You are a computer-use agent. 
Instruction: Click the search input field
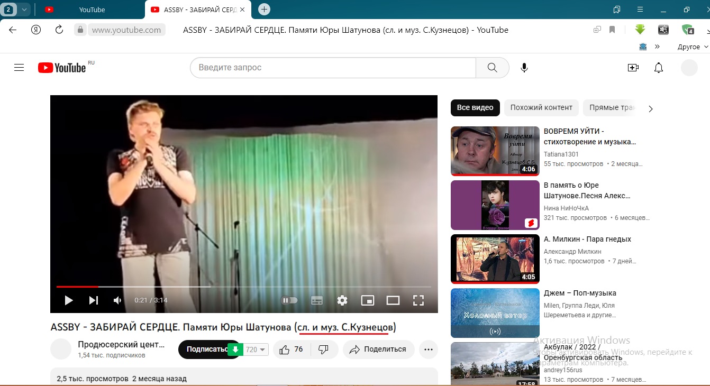333,68
